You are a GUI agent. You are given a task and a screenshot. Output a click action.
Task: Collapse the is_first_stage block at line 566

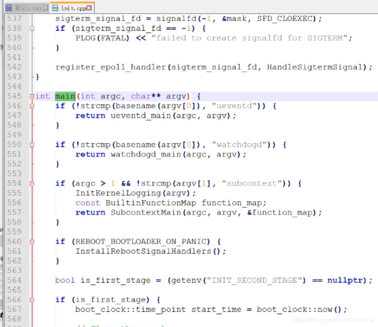(x=32, y=300)
